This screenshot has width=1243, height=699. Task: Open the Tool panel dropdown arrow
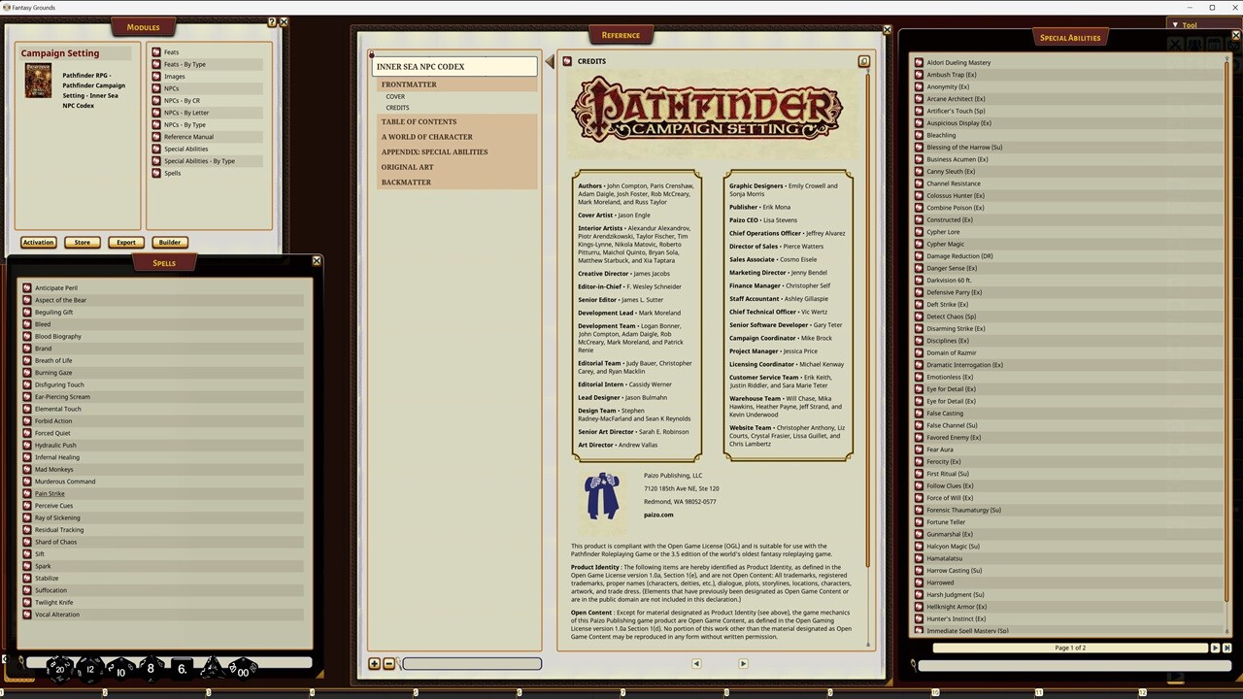point(1175,24)
